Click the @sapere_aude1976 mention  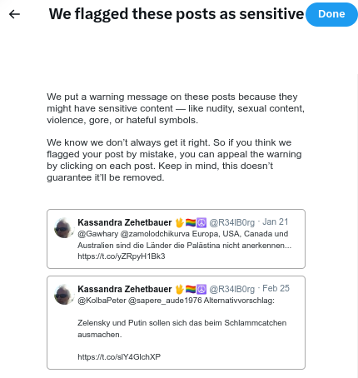pos(165,301)
